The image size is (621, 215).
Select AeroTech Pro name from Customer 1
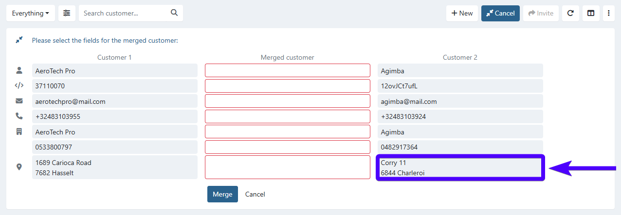(x=114, y=71)
